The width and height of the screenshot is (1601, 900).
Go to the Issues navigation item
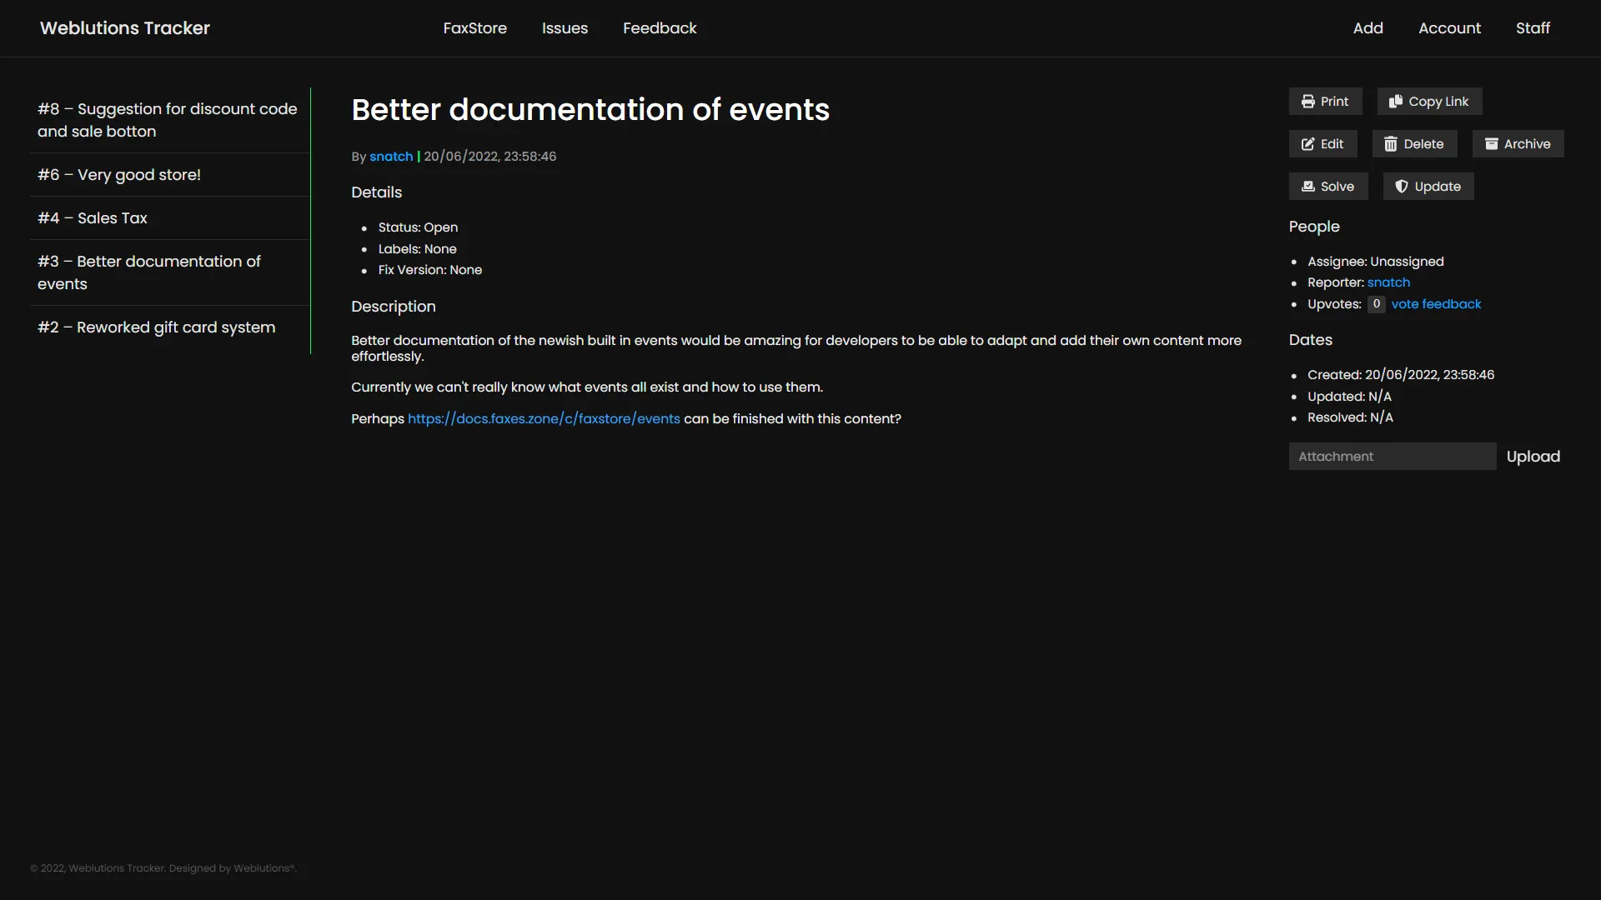[565, 28]
